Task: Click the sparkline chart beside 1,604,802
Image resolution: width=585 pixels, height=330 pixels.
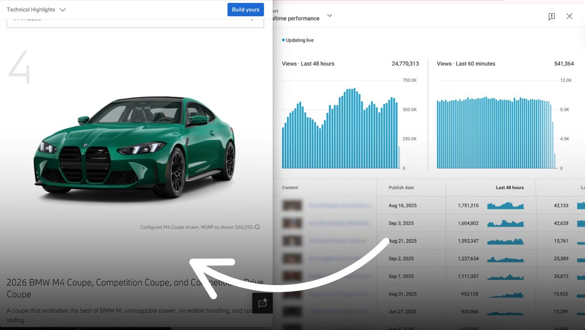Action: point(506,223)
